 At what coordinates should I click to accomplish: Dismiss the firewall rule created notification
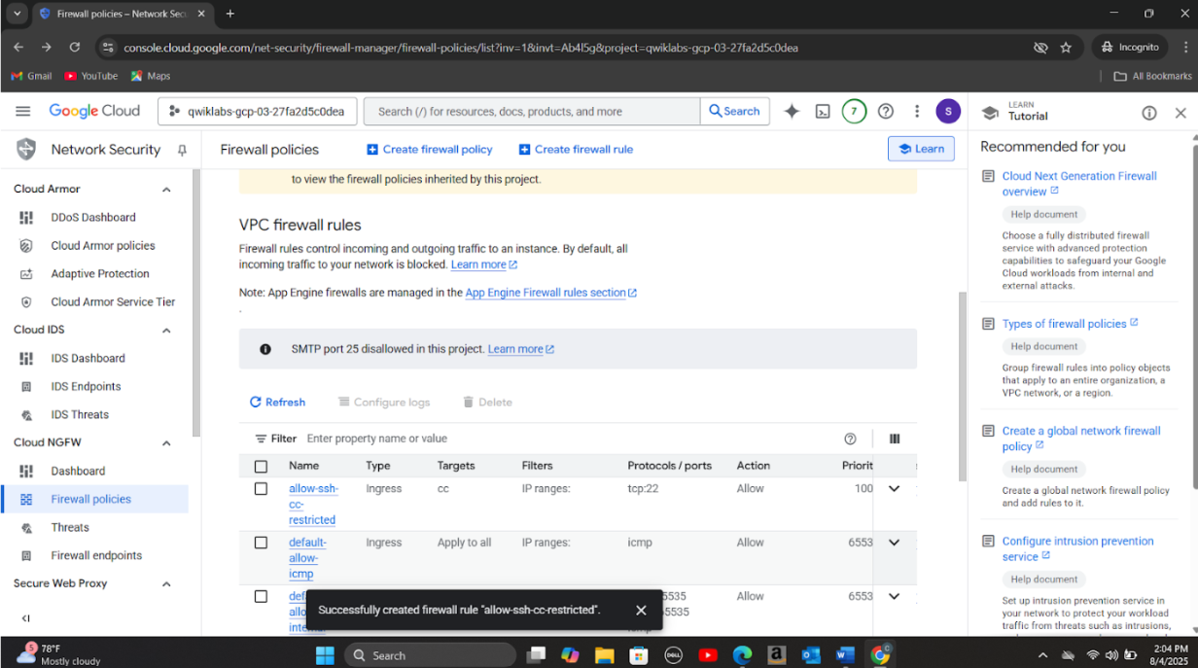click(641, 610)
